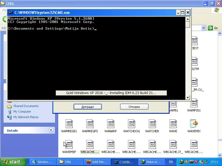Click the My Computer icon in sidebar
Image resolution: width=222 pixels, height=166 pixels.
pos(9,112)
